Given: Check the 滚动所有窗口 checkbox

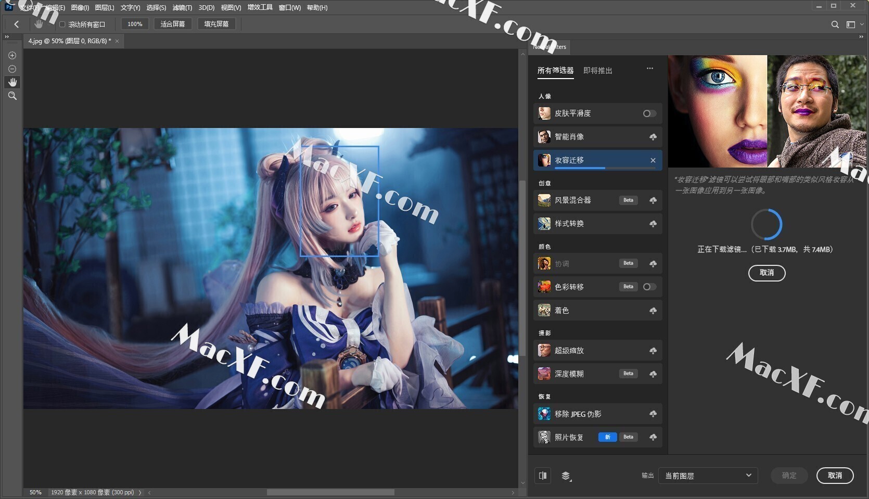Looking at the screenshot, I should tap(62, 24).
